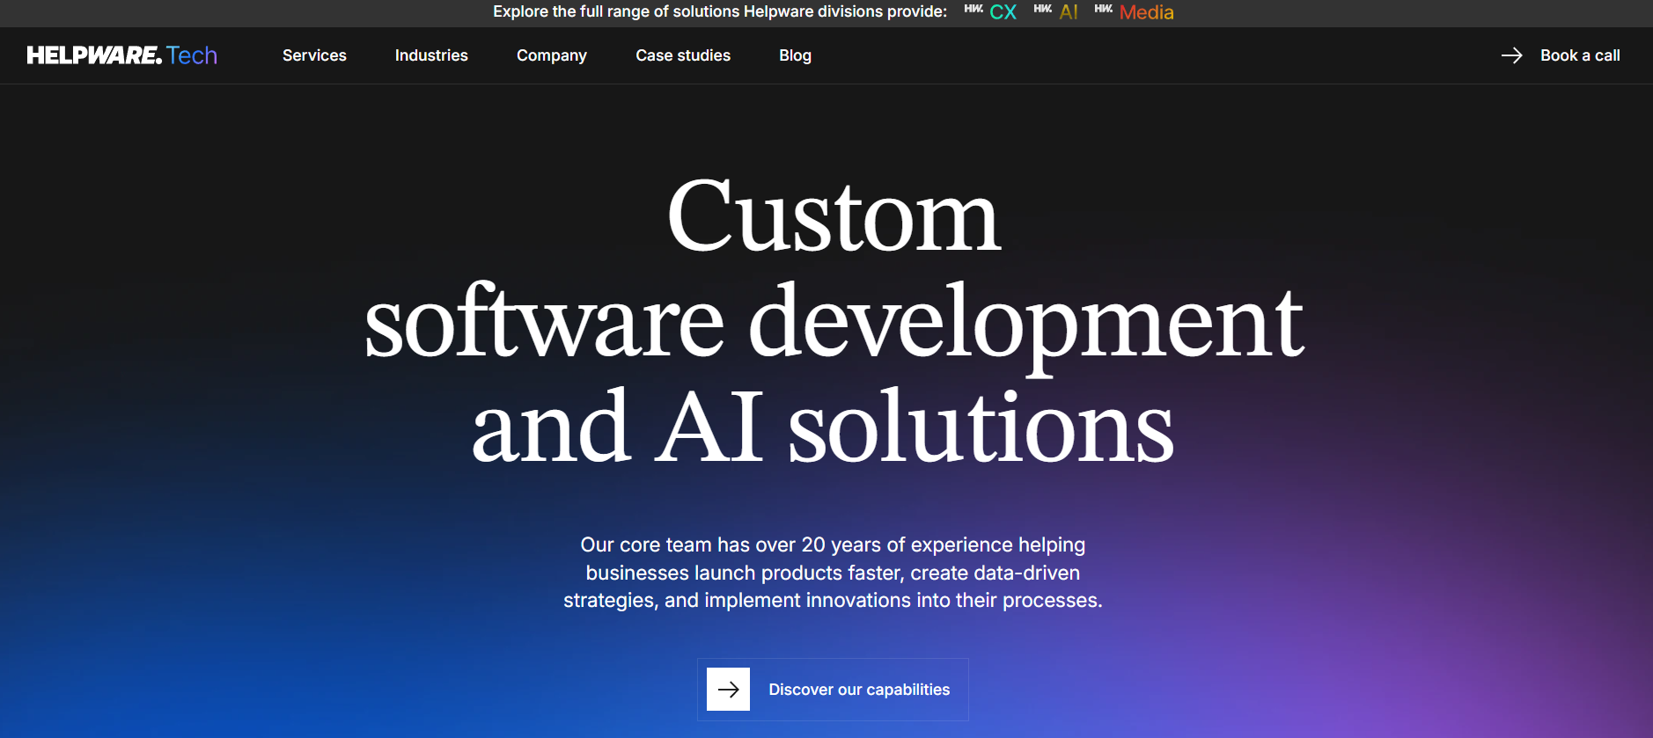
Task: Open the Industries menu
Action: coord(431,55)
